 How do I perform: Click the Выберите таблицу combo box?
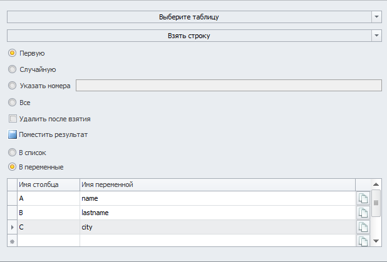[x=189, y=17]
